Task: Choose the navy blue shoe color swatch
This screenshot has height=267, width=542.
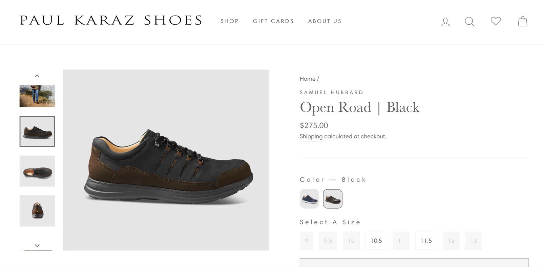Action: (310, 199)
